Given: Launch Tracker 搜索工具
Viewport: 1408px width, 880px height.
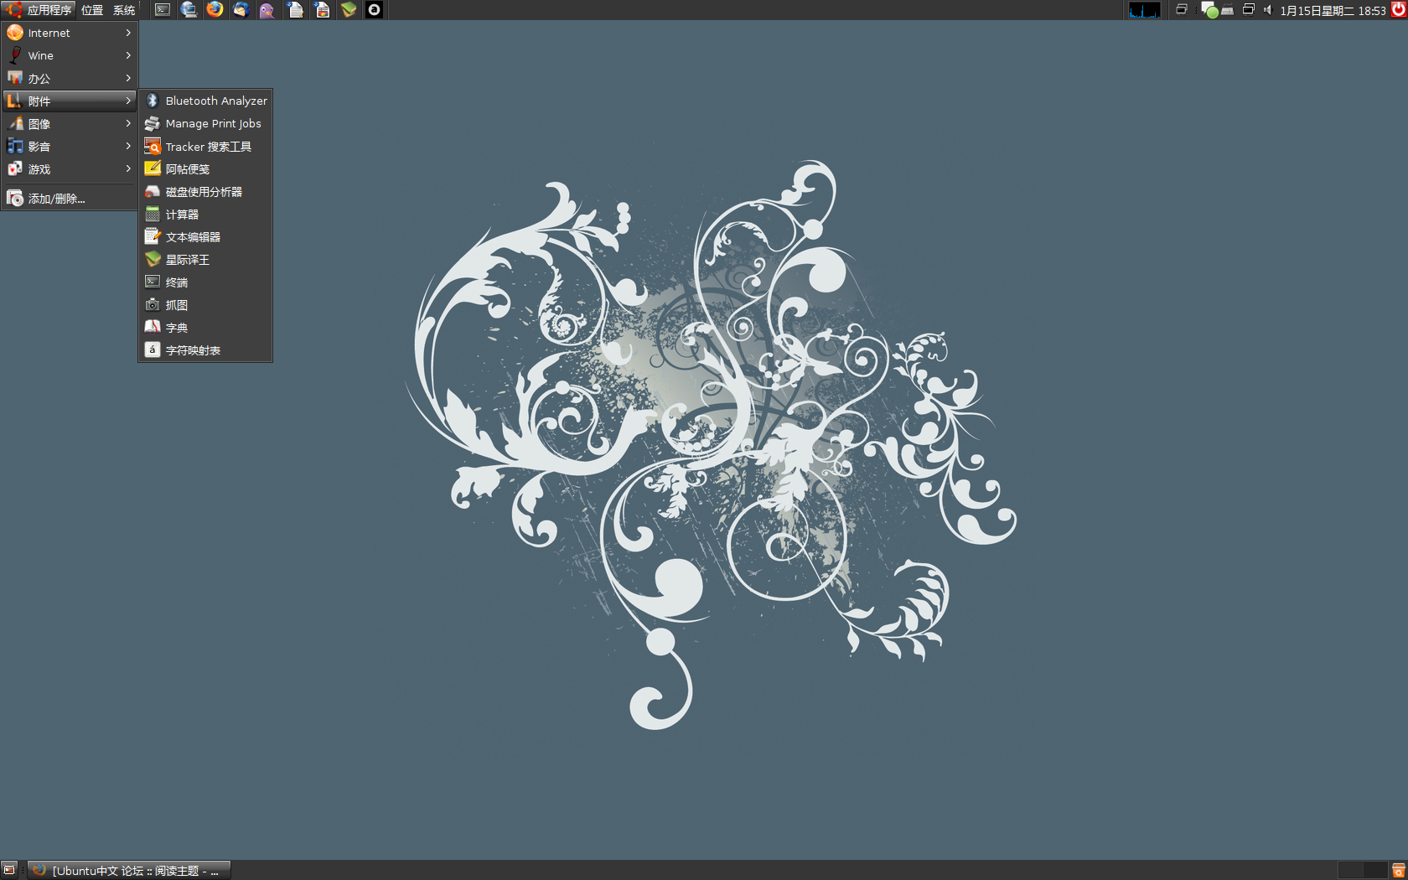Looking at the screenshot, I should [x=205, y=147].
